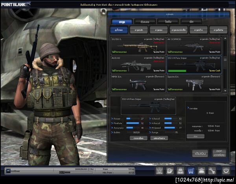Select the AK SOPMOD weapon card

click(x=194, y=46)
